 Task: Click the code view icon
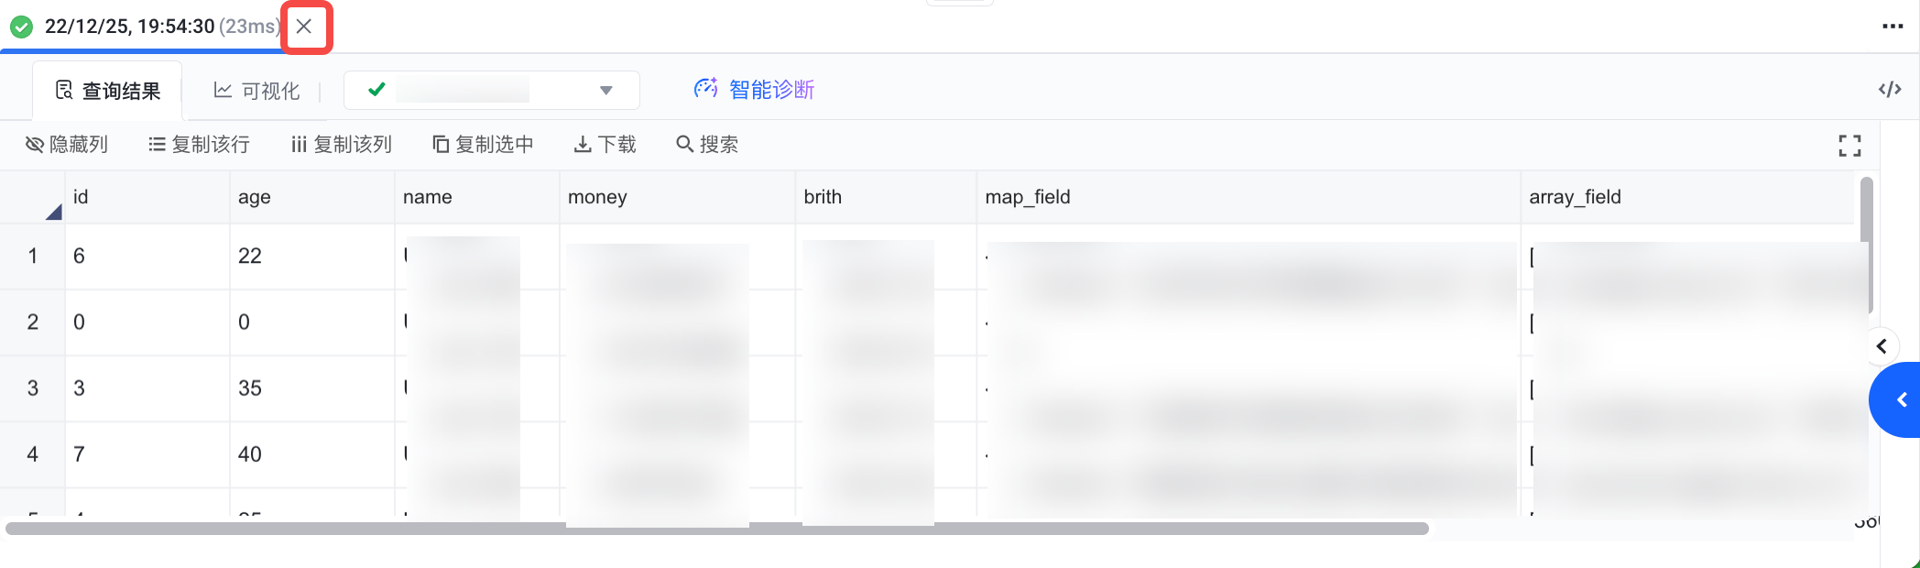[x=1889, y=89]
